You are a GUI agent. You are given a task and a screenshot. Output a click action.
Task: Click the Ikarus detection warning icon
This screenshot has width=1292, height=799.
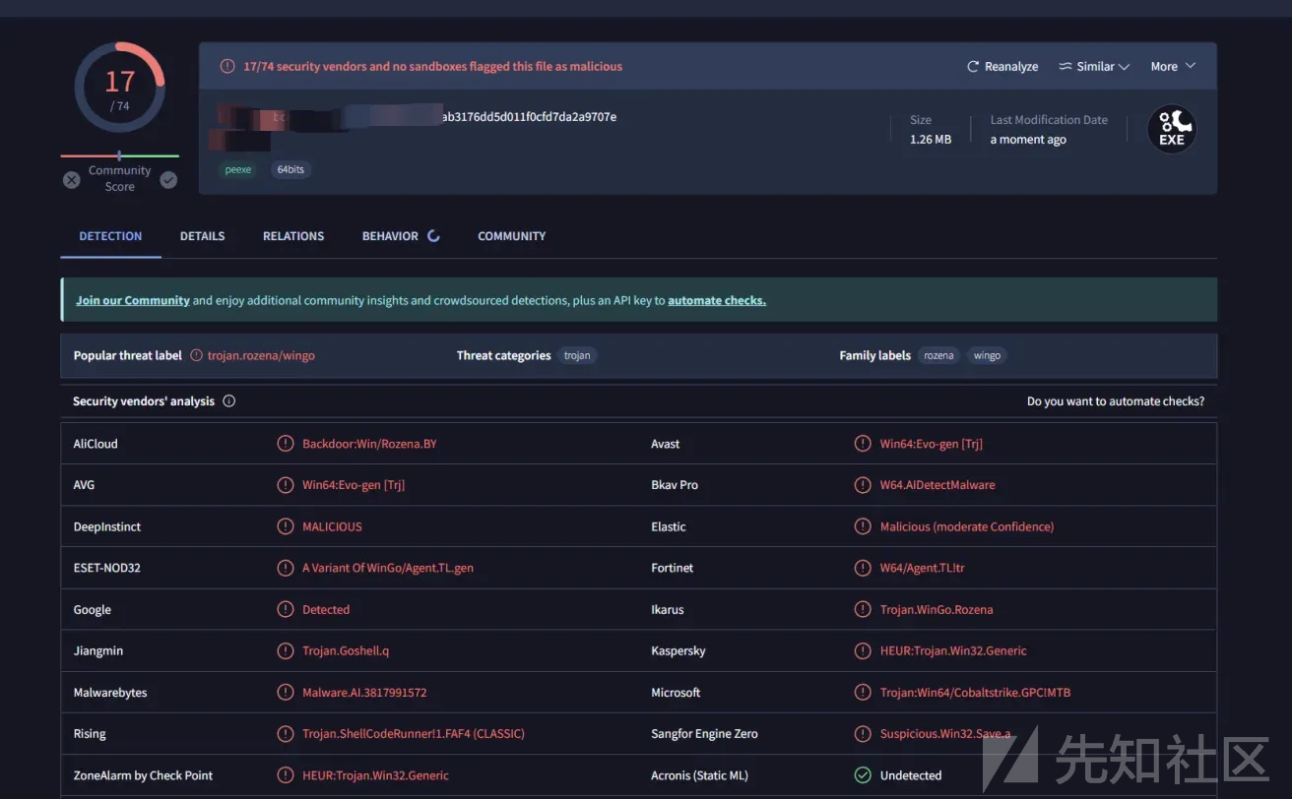pyautogui.click(x=863, y=609)
